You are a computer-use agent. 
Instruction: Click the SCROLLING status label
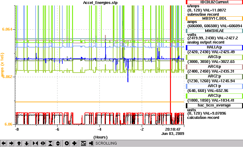[x=106, y=143]
